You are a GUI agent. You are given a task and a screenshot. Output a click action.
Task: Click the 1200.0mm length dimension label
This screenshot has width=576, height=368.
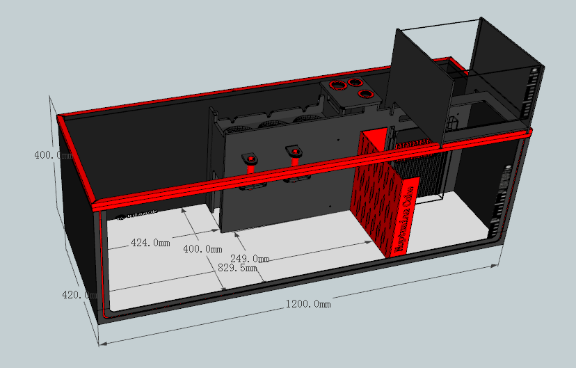[x=307, y=304]
